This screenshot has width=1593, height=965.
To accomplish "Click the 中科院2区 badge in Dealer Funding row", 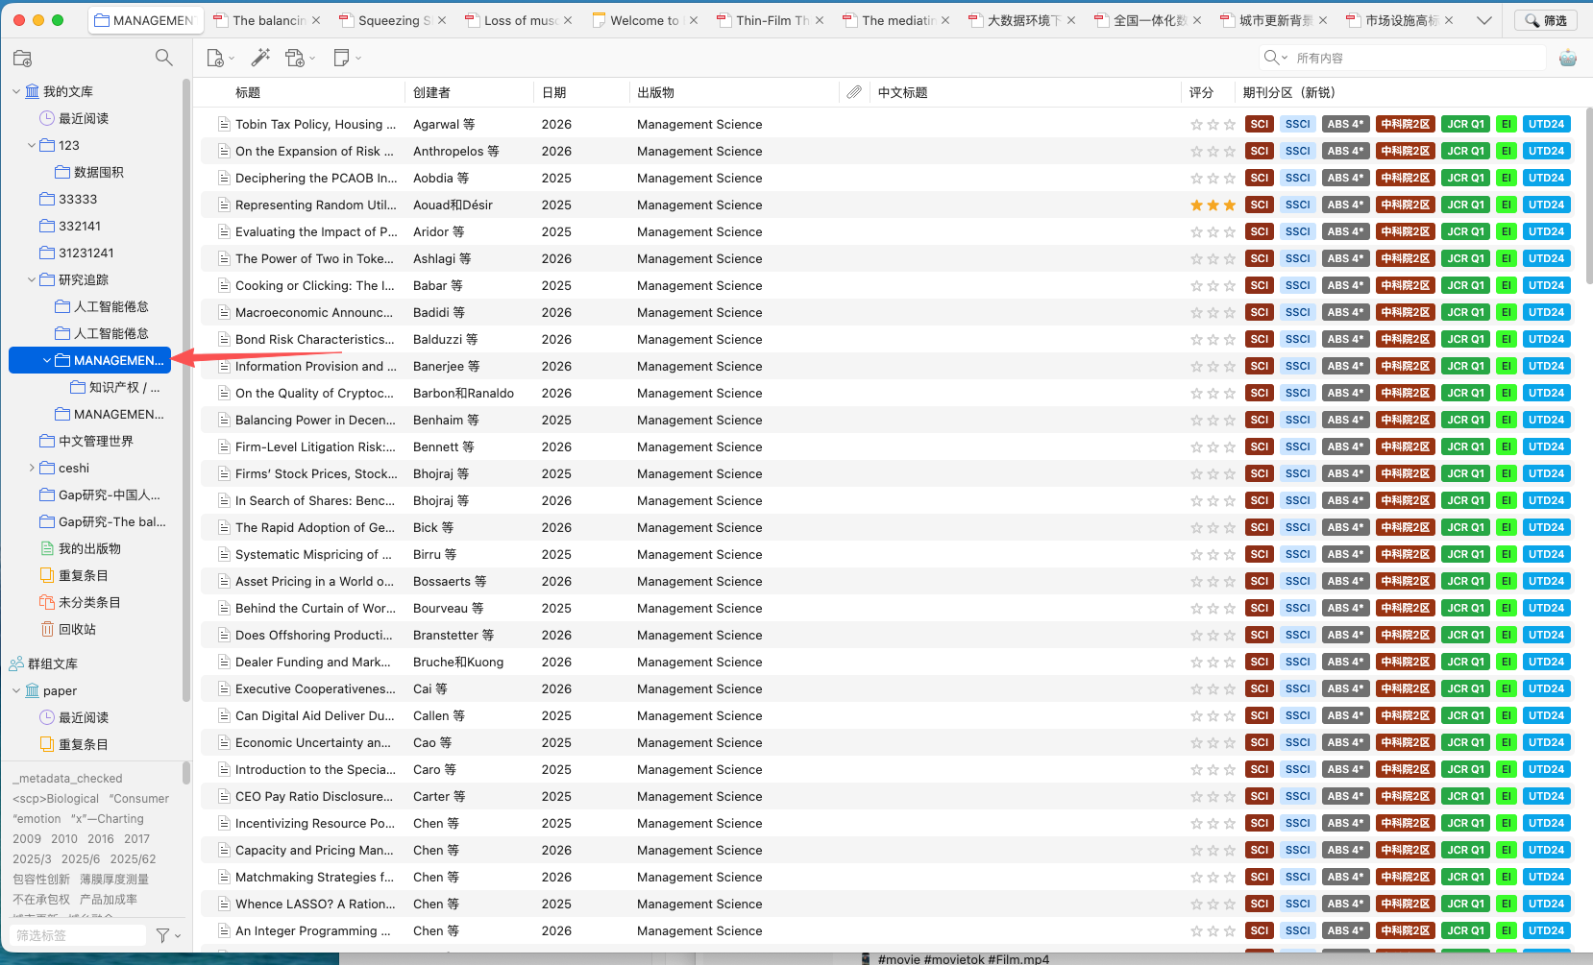I will point(1406,662).
